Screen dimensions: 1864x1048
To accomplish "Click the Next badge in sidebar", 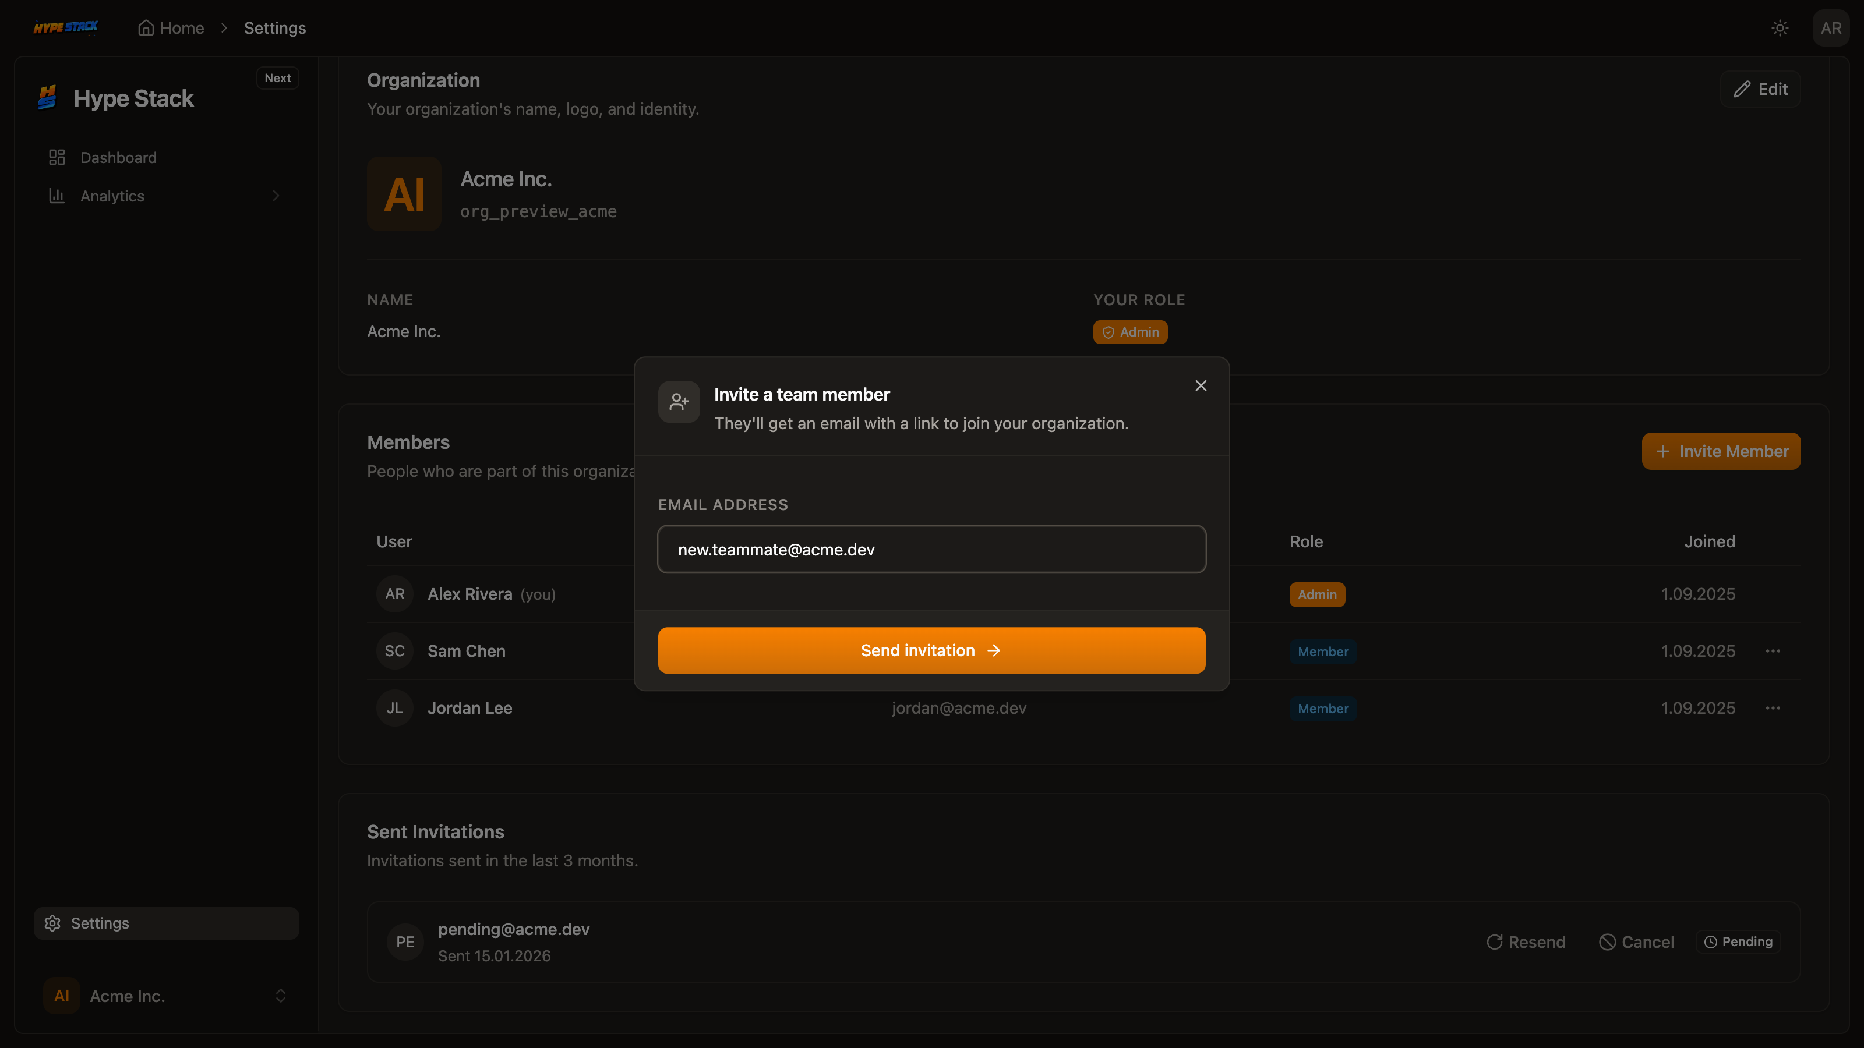I will [278, 77].
